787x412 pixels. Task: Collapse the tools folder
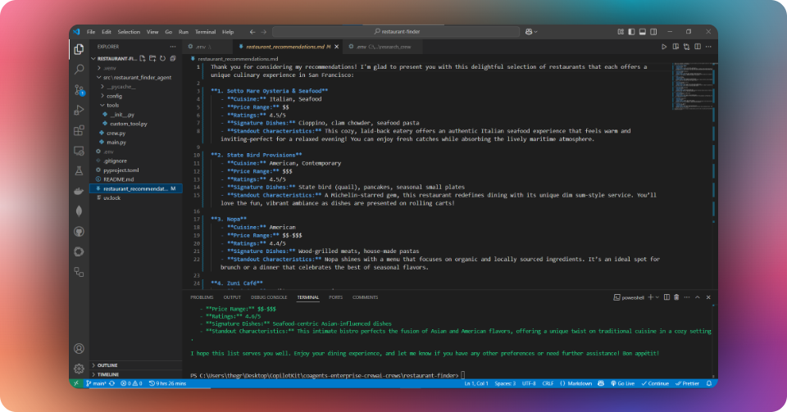click(135, 106)
